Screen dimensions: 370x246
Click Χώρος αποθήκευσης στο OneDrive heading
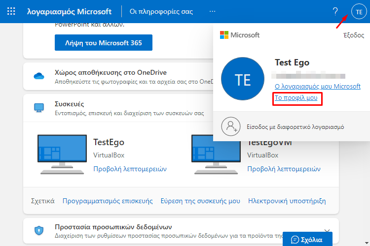point(111,72)
